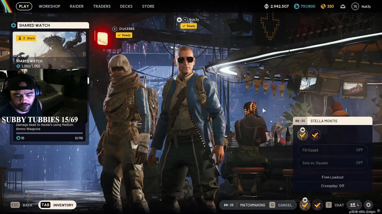
Task: Click the red glowing emblem near ItzCERBS
Action: click(102, 38)
